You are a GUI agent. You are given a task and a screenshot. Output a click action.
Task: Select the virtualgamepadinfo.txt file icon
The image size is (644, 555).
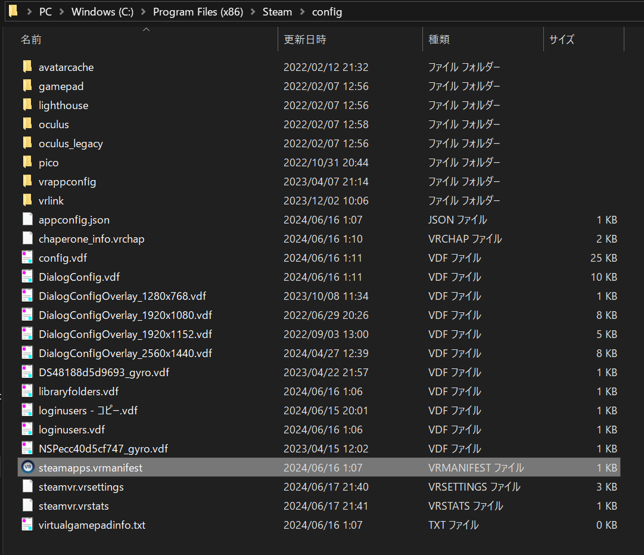click(x=27, y=525)
